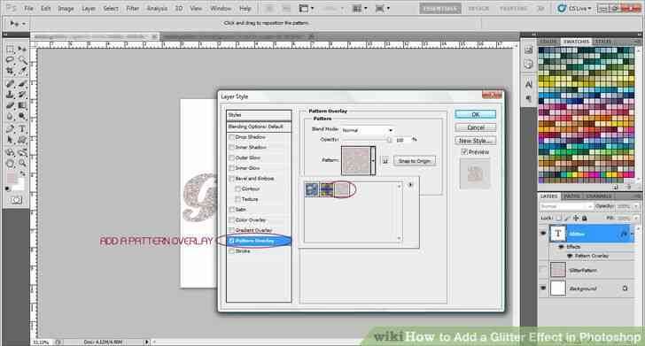Select the Move tool in toolbox
The image size is (645, 346).
[22, 50]
